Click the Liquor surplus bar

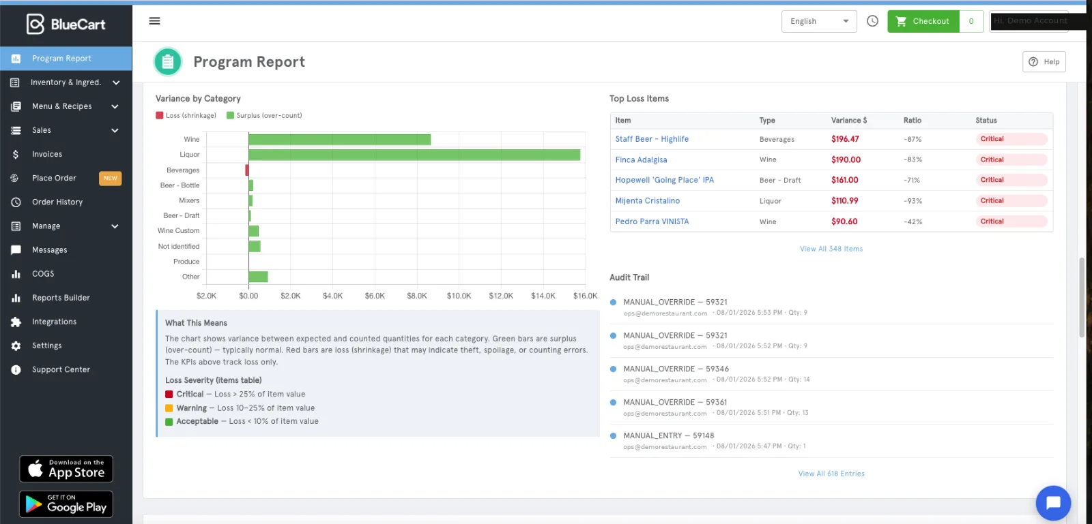click(414, 155)
